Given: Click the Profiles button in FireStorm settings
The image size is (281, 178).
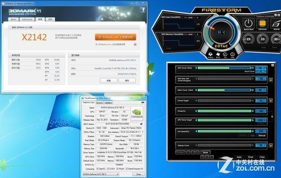Looking at the screenshot, I should tap(180, 153).
